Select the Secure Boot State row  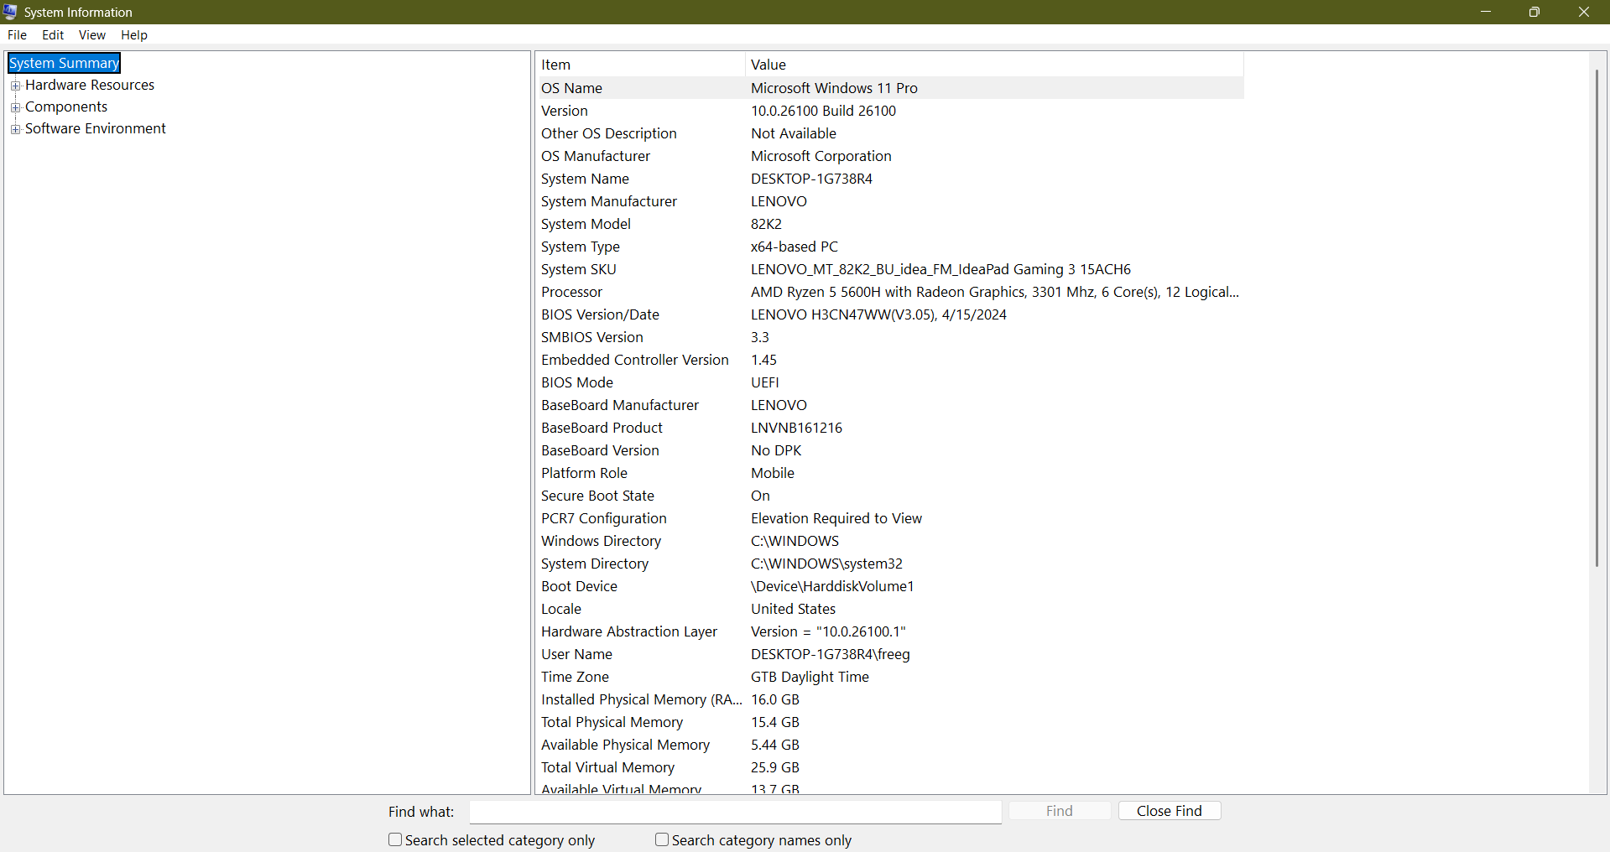[890, 496]
